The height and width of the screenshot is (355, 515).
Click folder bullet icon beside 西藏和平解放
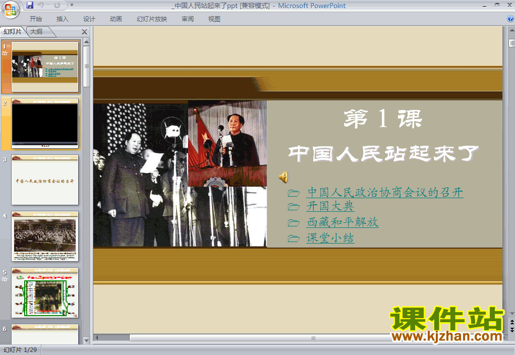(294, 223)
